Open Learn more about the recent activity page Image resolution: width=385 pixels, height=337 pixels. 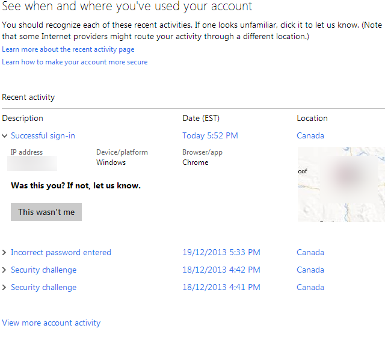(68, 49)
